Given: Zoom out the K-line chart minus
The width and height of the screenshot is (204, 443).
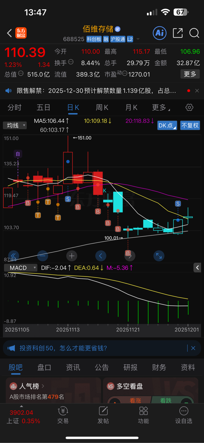Looking at the screenshot, I should (43, 256).
